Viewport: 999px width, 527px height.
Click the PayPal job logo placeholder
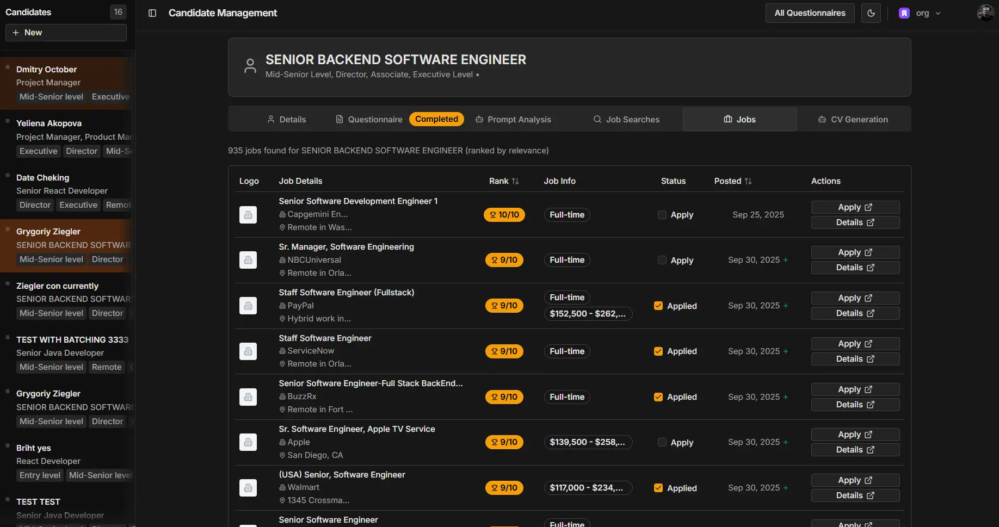(x=248, y=306)
